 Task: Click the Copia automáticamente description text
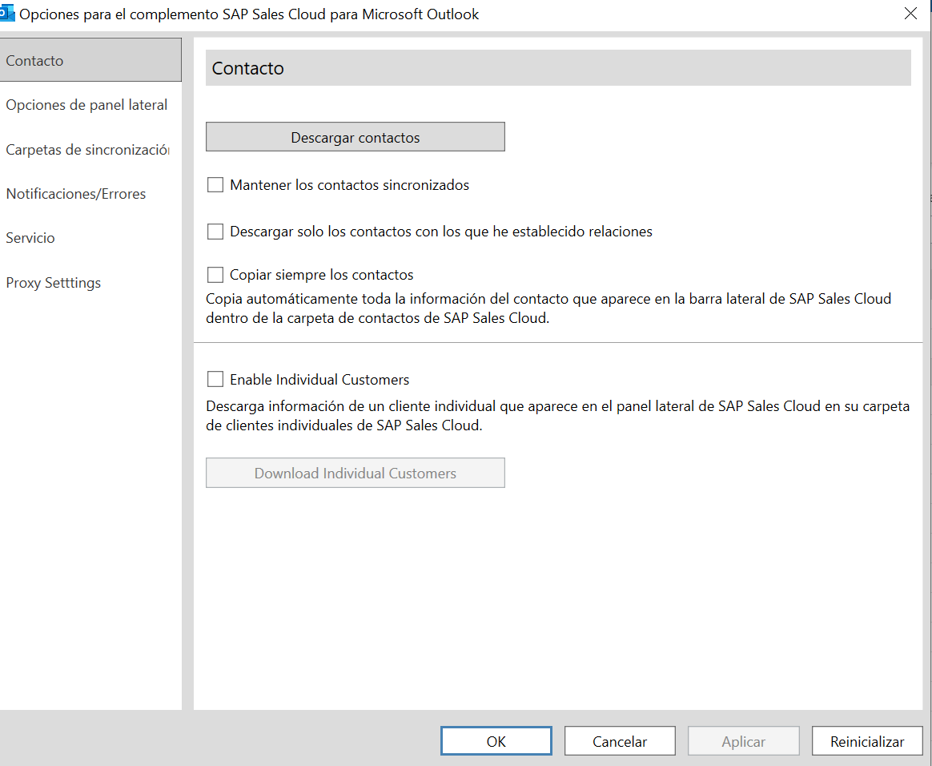coord(548,308)
